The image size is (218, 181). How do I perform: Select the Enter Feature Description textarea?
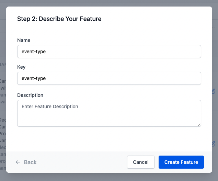point(109,113)
